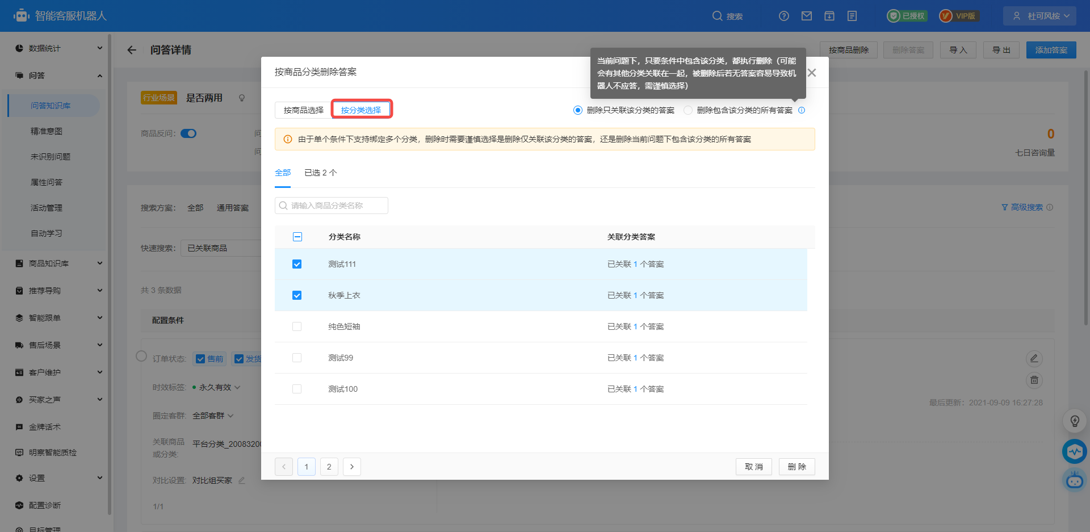Image resolution: width=1090 pixels, height=532 pixels.
Task: Select radio 删除包含该分类的所有答案
Action: [x=688, y=110]
